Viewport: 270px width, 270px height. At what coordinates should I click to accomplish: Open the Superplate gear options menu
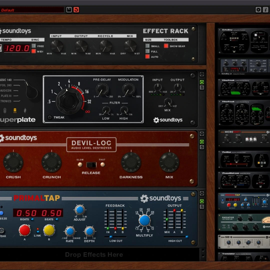pyautogui.click(x=202, y=74)
